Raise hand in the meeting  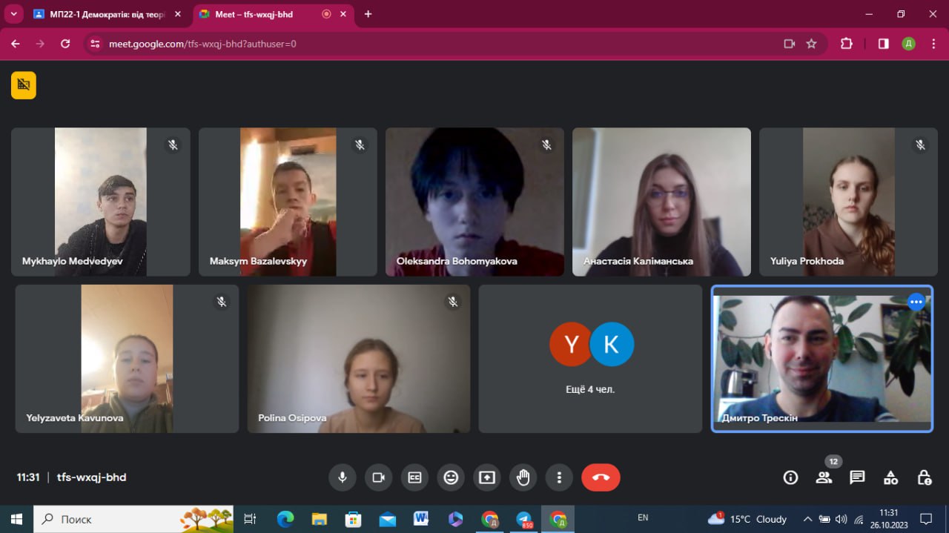523,477
